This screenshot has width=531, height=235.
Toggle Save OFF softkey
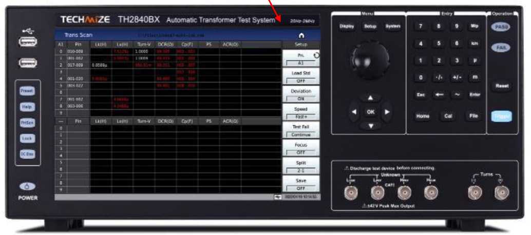(x=301, y=184)
